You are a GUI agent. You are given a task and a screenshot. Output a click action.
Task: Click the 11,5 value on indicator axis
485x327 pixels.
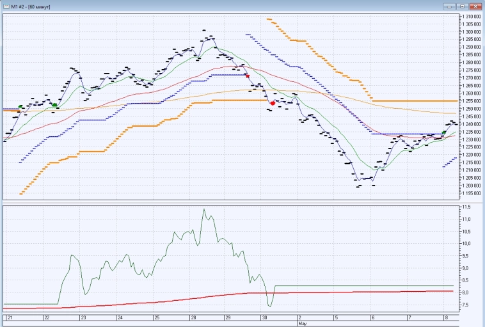pyautogui.click(x=466, y=207)
